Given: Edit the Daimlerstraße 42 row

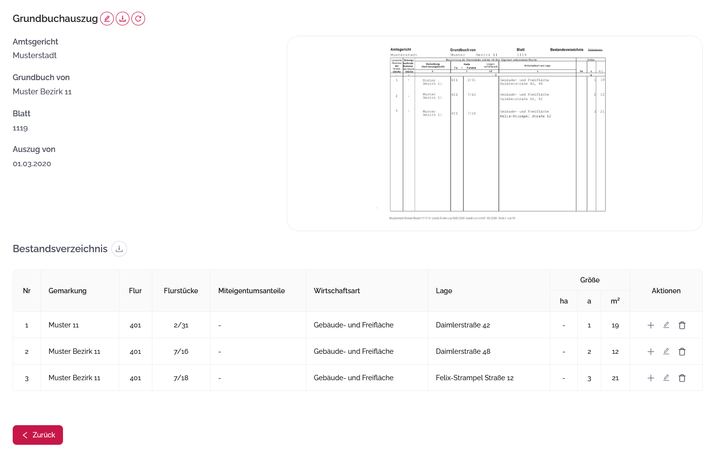Looking at the screenshot, I should pyautogui.click(x=666, y=325).
